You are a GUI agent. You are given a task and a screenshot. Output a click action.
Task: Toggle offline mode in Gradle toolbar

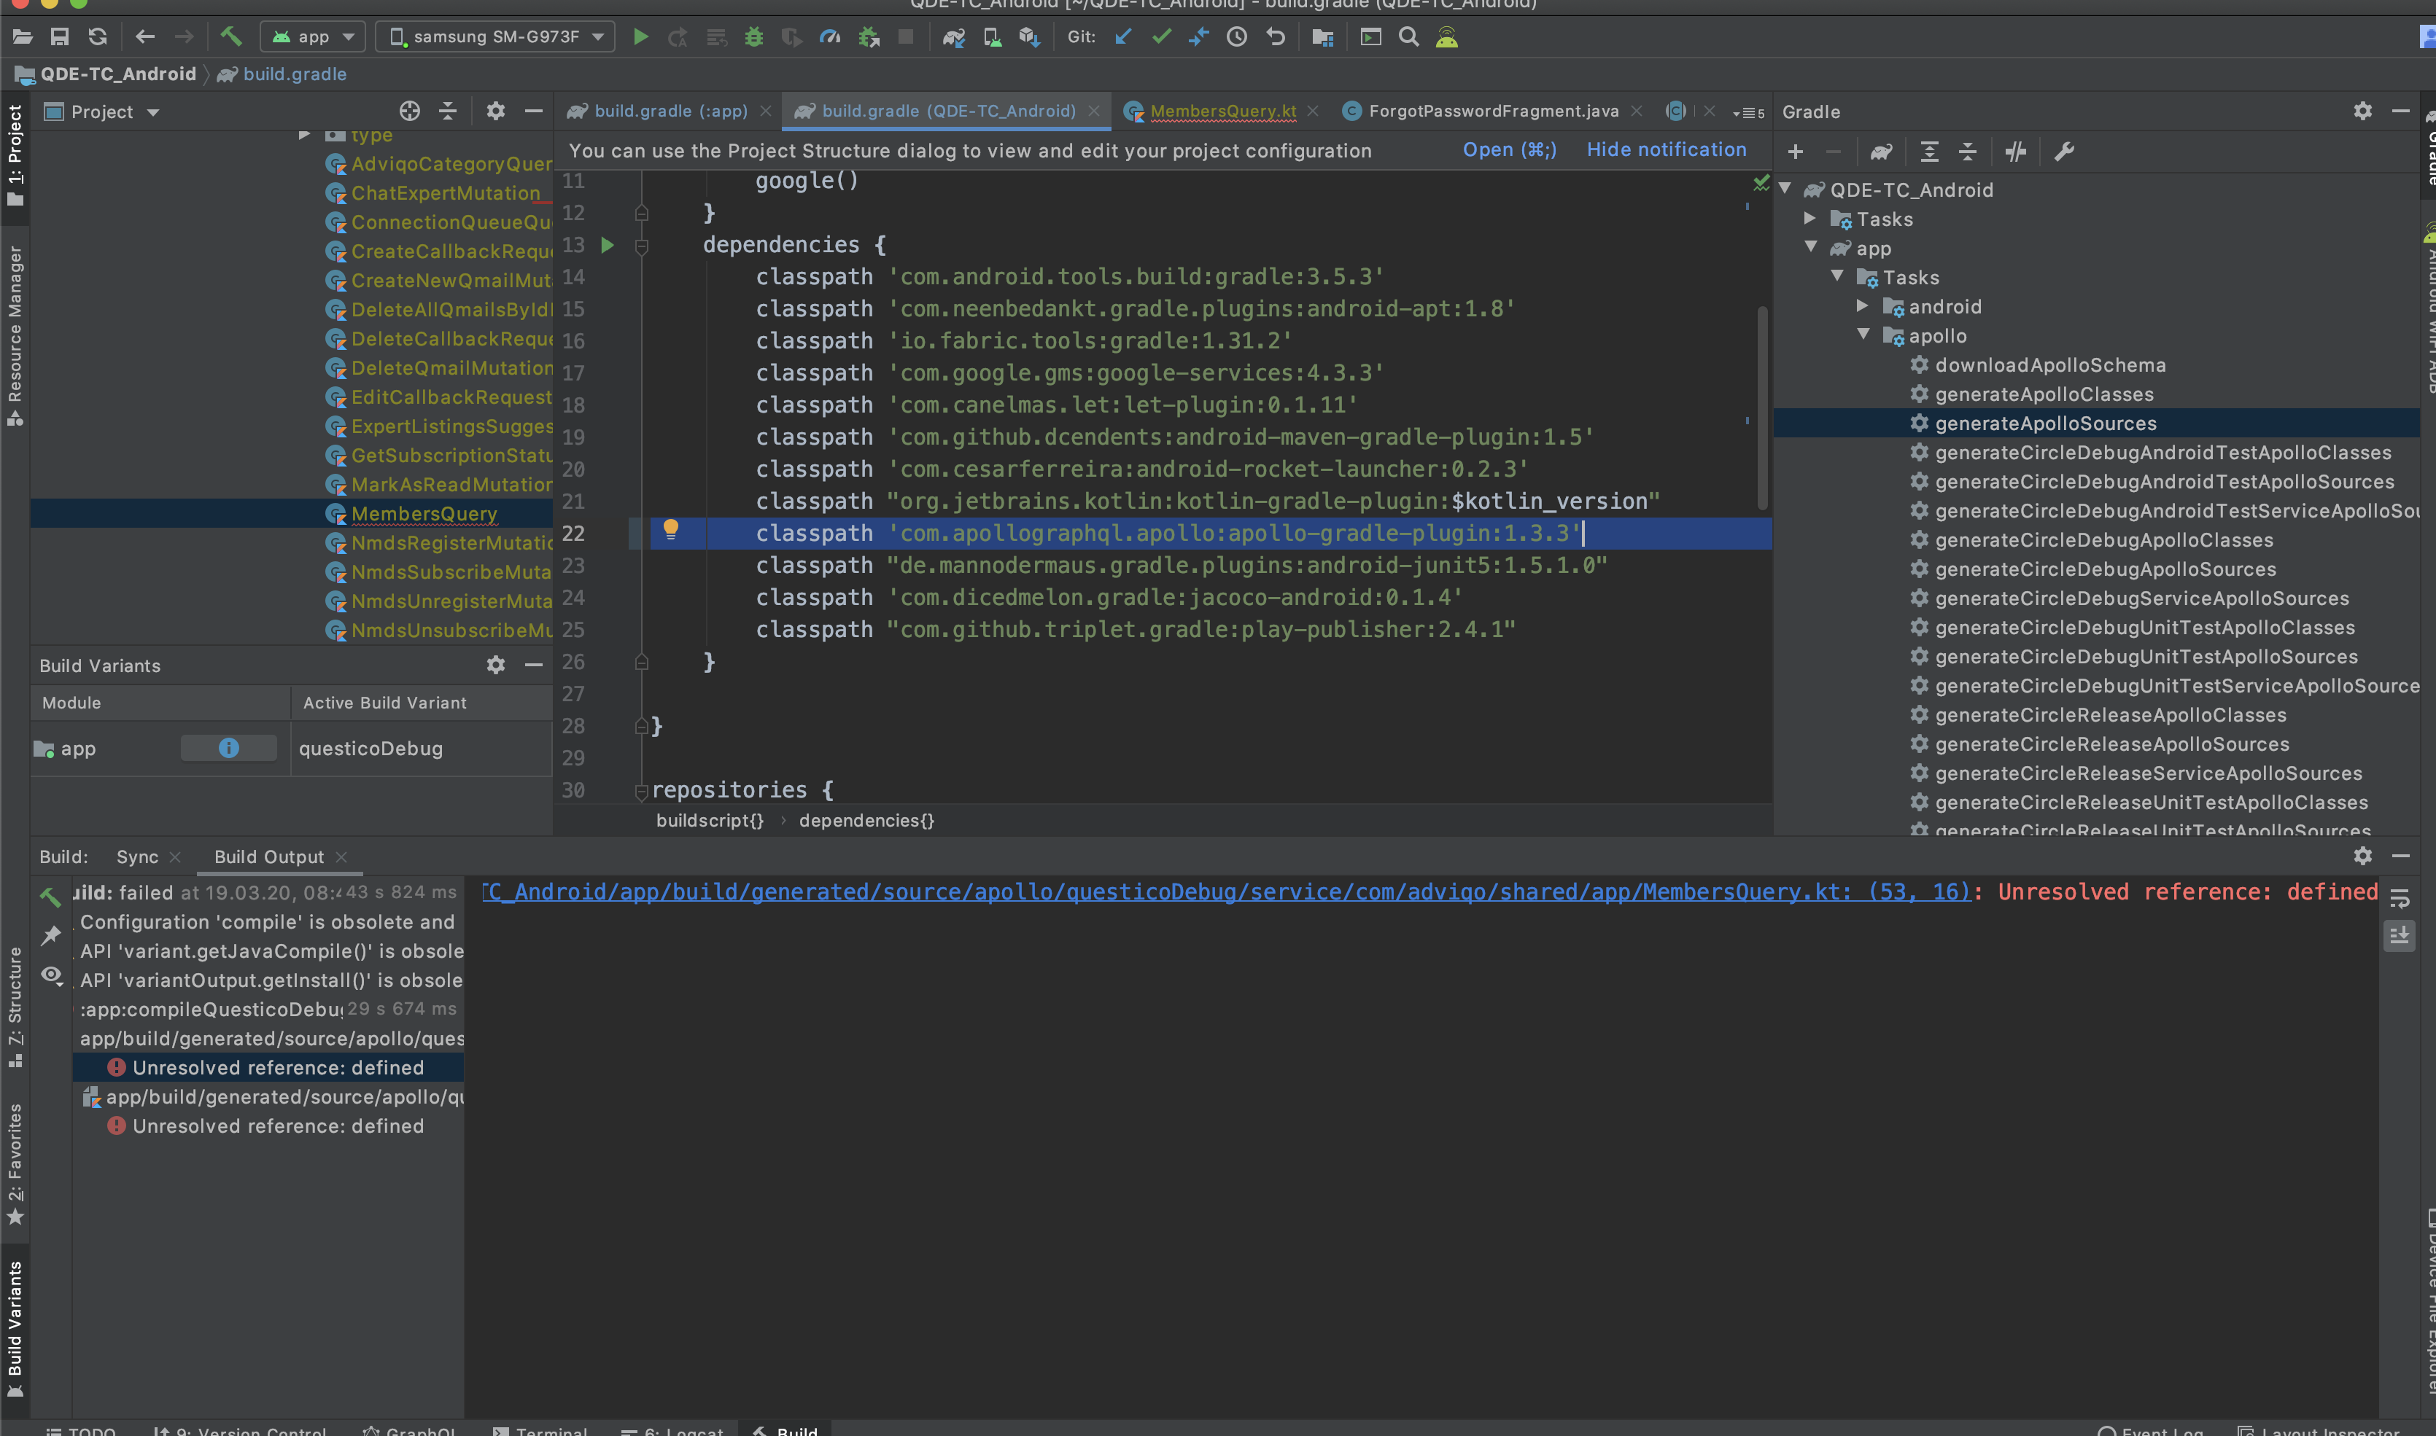coord(2016,152)
